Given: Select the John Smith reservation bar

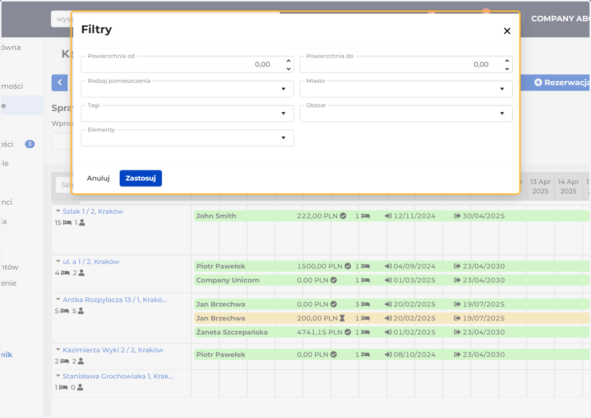Looking at the screenshot, I should click(x=392, y=216).
